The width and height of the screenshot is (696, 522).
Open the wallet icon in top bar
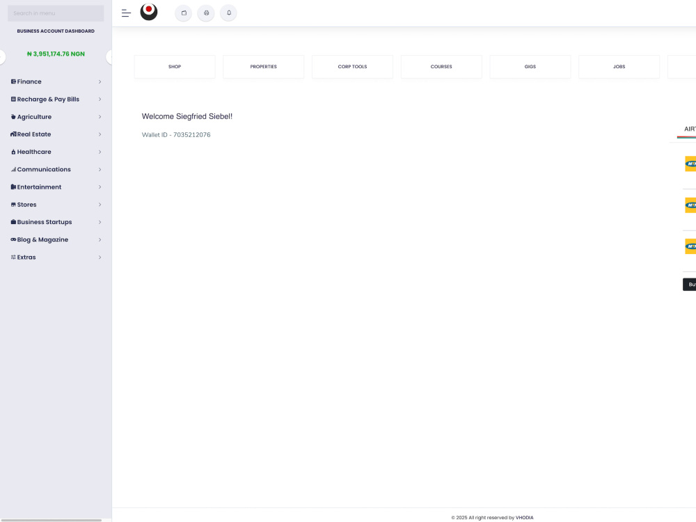(x=184, y=13)
